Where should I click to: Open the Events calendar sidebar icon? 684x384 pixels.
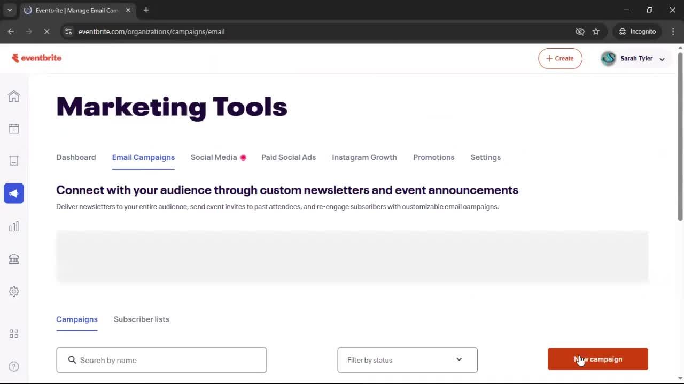point(14,129)
